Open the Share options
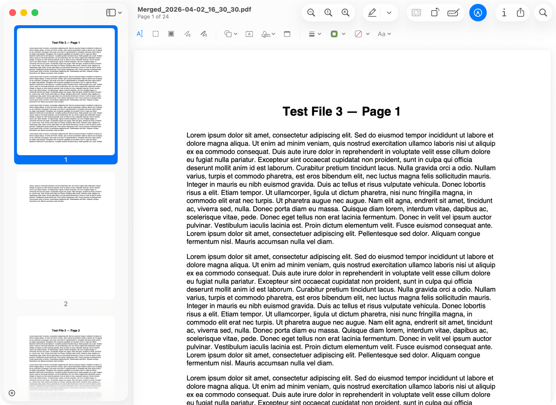Image resolution: width=556 pixels, height=405 pixels. (x=520, y=13)
